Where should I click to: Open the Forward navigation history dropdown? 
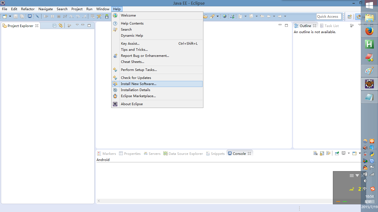pos(285,16)
